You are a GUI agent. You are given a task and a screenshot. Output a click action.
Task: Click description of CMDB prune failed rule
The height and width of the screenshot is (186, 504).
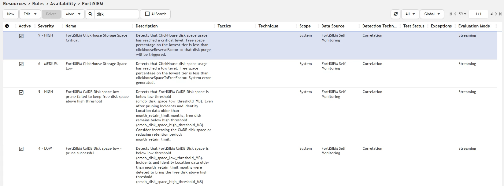174,116
